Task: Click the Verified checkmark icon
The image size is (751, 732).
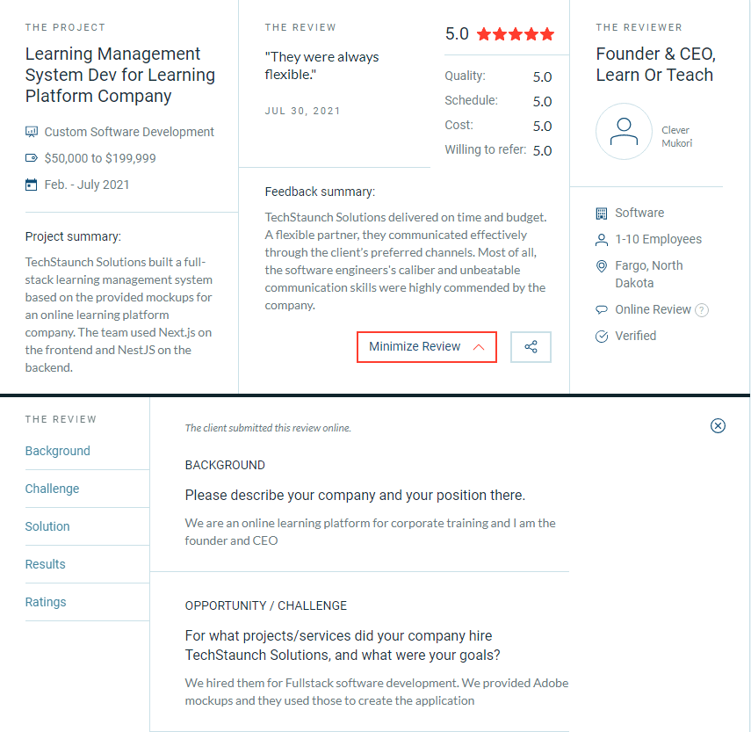Action: [x=602, y=337]
